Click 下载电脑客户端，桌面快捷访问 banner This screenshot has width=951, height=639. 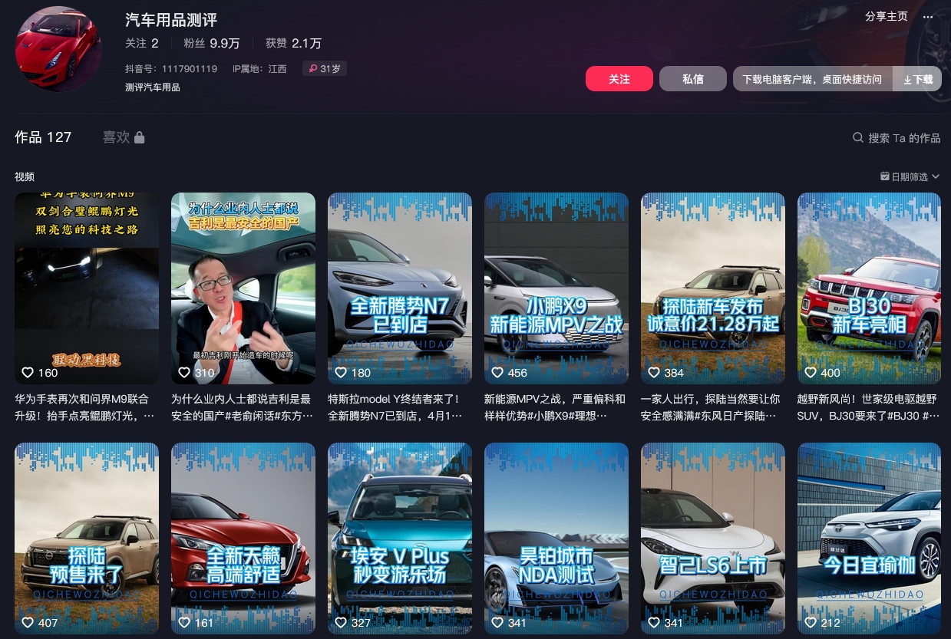click(813, 79)
